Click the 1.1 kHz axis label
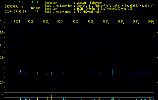The image size is (158, 100). tap(2, 32)
